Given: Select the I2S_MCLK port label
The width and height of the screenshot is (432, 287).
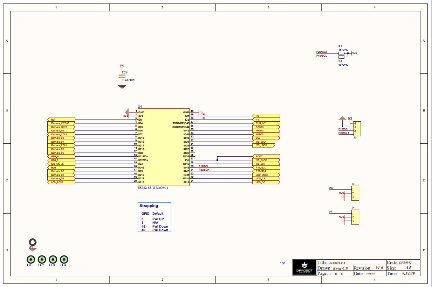Looking at the screenshot, I should pyautogui.click(x=61, y=164).
